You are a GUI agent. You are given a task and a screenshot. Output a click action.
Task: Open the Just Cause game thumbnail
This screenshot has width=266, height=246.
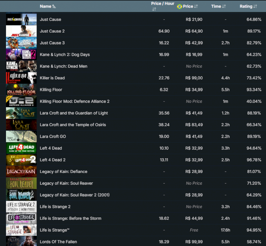click(x=21, y=20)
